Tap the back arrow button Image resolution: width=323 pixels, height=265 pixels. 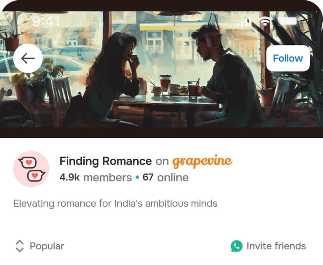coord(28,58)
